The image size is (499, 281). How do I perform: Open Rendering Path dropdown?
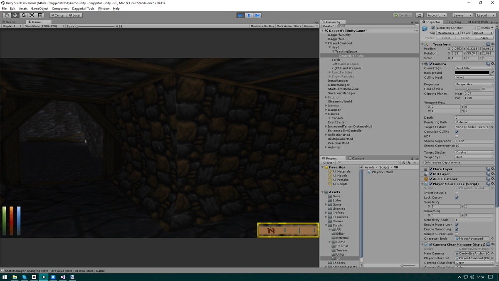[474, 122]
